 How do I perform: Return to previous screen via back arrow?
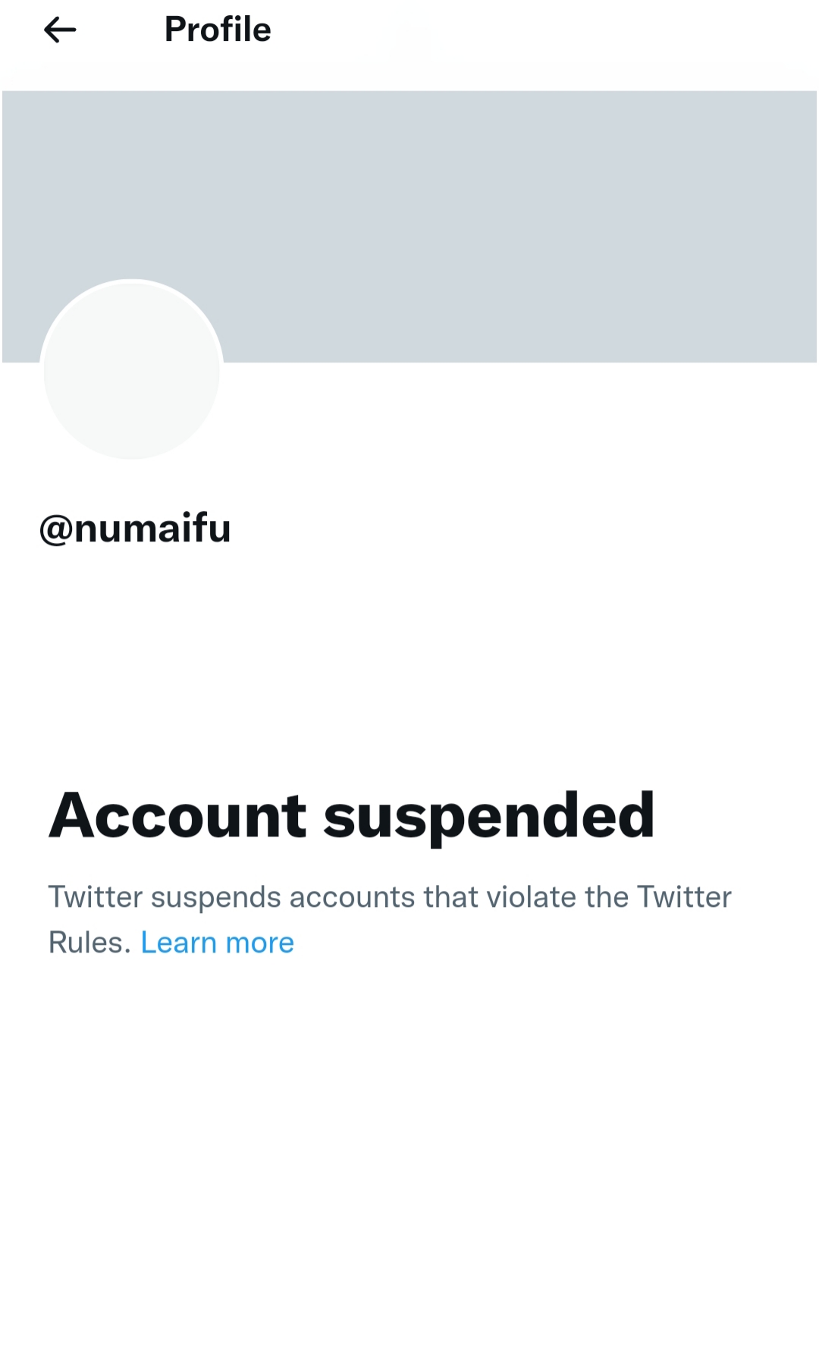(60, 30)
